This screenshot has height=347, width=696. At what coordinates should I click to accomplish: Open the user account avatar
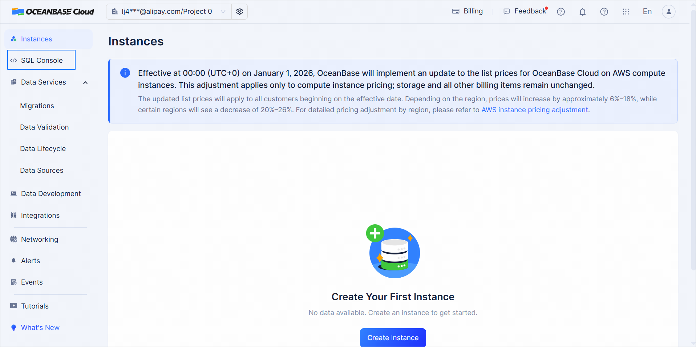668,12
